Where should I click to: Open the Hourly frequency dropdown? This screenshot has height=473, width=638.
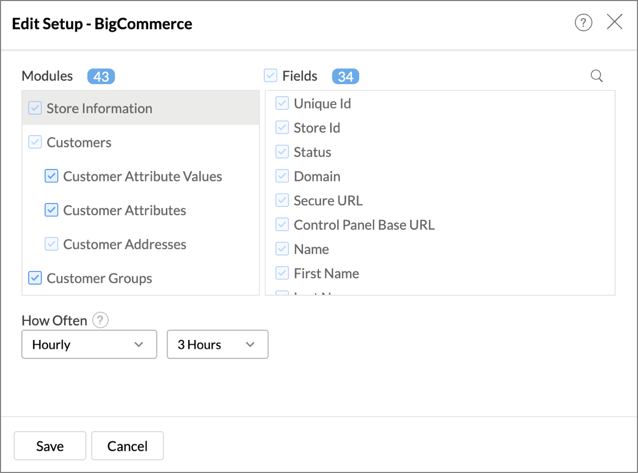coord(89,345)
